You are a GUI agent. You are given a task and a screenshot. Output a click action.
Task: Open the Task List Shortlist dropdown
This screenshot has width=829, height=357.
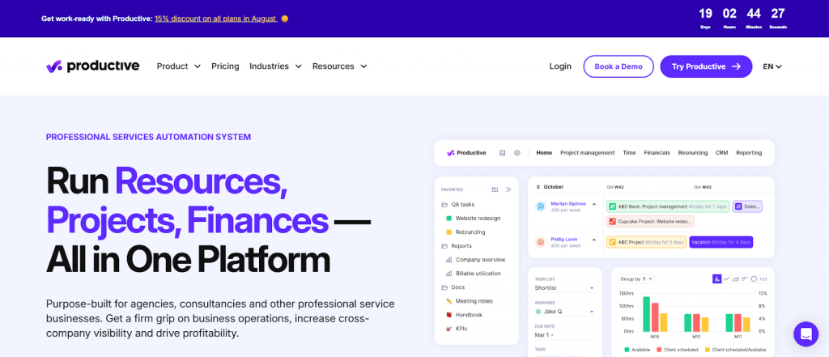point(564,287)
